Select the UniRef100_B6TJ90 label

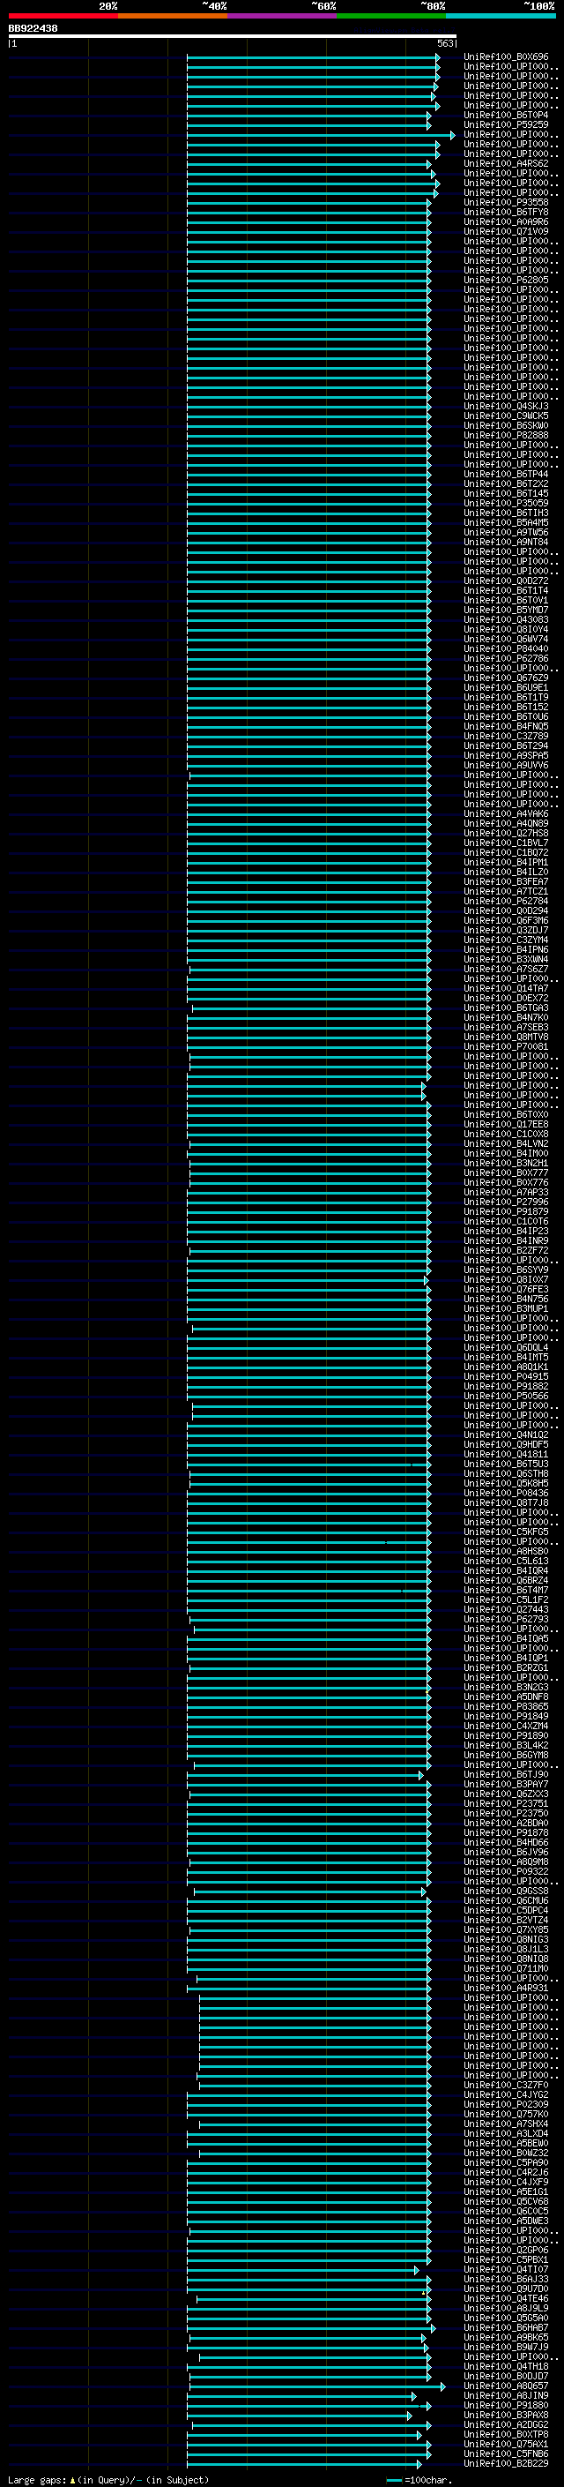click(505, 1774)
